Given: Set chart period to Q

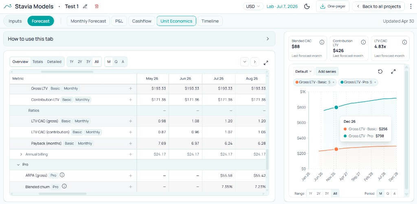Looking at the screenshot, I should [x=388, y=193].
